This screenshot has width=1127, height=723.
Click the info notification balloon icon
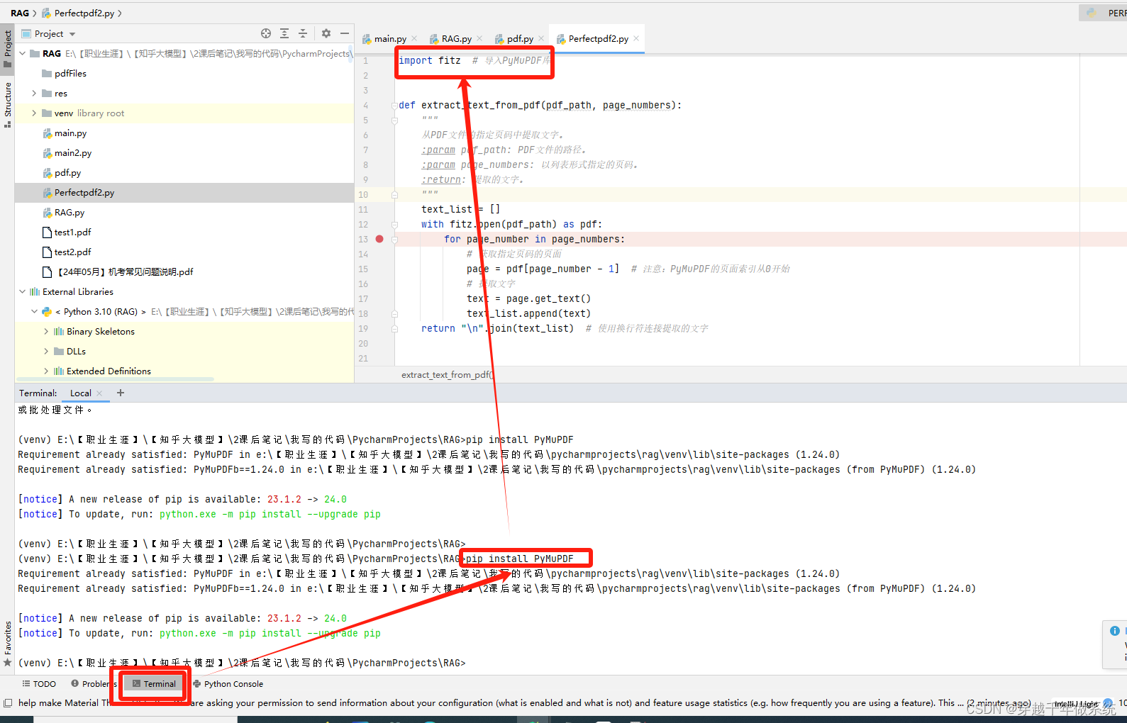pyautogui.click(x=1115, y=631)
